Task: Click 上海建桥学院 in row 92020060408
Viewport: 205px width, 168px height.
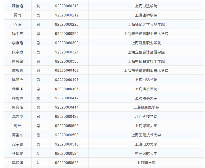Action: pyautogui.click(x=146, y=89)
